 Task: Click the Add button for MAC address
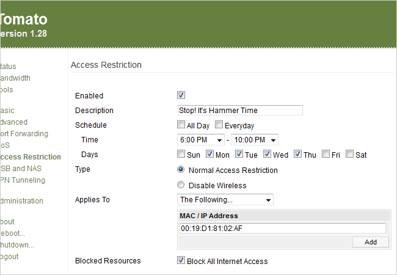click(370, 242)
